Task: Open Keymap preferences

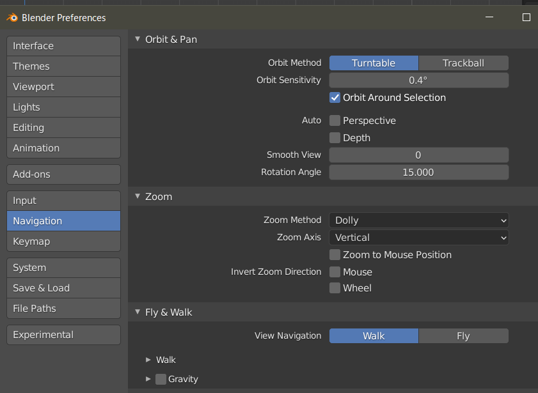Action: click(63, 242)
